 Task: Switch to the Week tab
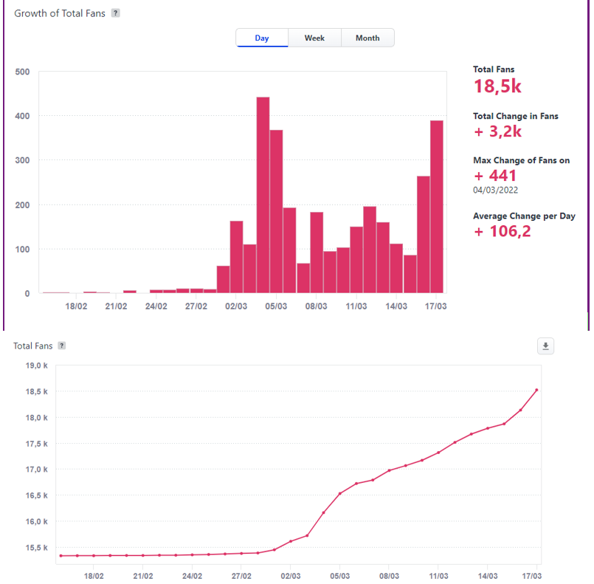tap(314, 38)
